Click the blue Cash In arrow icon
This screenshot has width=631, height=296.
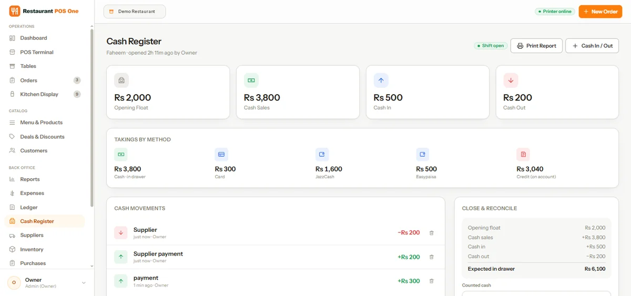[381, 80]
